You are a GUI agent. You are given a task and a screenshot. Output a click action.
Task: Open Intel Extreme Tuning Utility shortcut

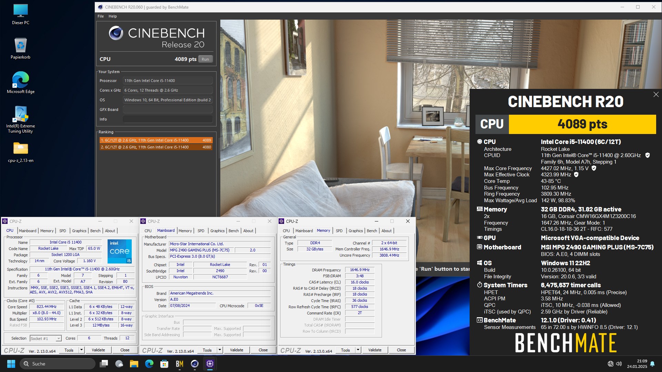pyautogui.click(x=20, y=120)
